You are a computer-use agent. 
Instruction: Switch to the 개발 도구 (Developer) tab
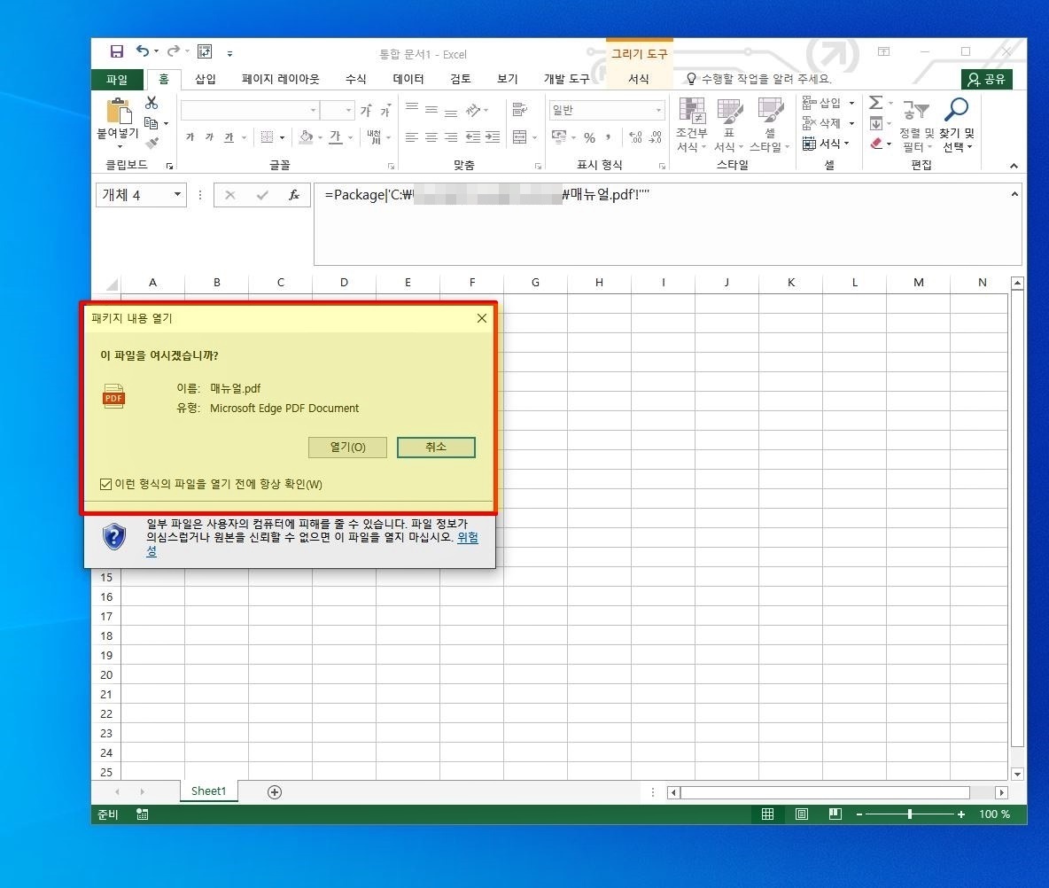tap(567, 79)
